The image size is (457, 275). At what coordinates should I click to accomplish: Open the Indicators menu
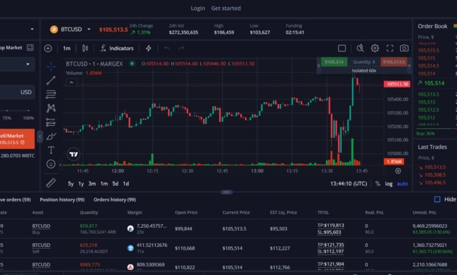point(117,49)
